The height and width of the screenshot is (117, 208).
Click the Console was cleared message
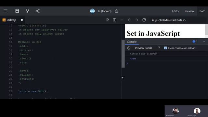pos(143,54)
